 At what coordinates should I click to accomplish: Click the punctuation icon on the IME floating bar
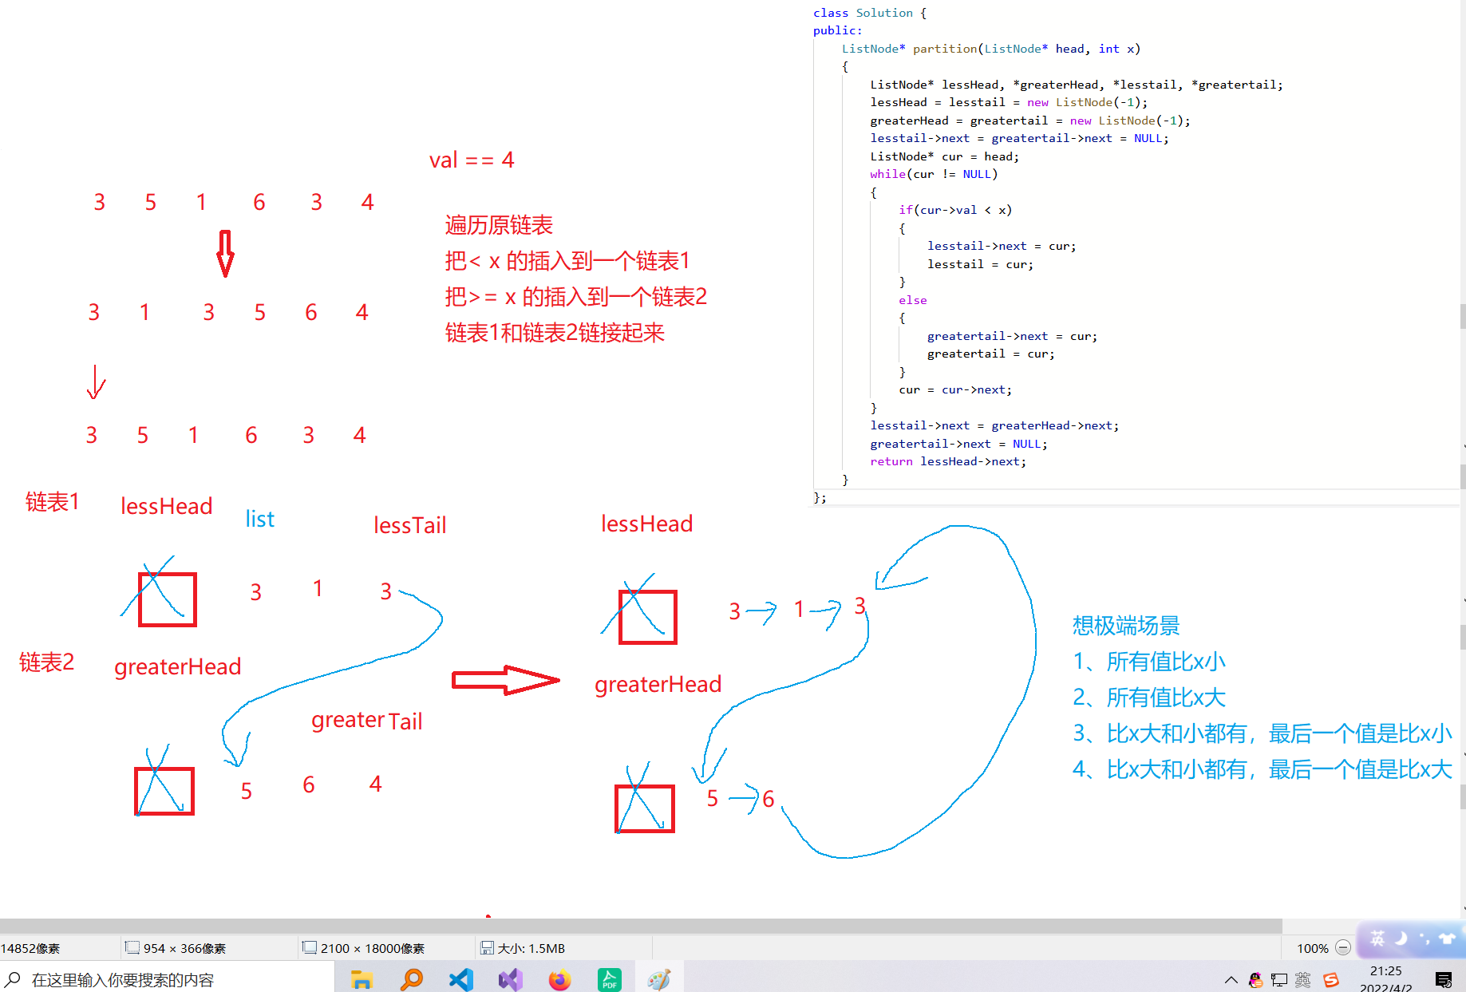click(x=1425, y=939)
